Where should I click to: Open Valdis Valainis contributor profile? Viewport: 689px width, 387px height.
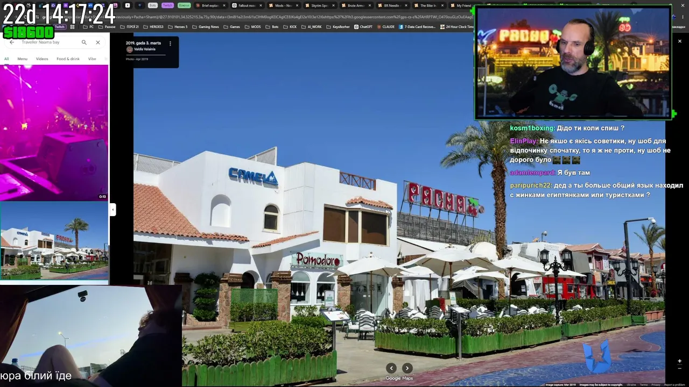click(x=144, y=49)
